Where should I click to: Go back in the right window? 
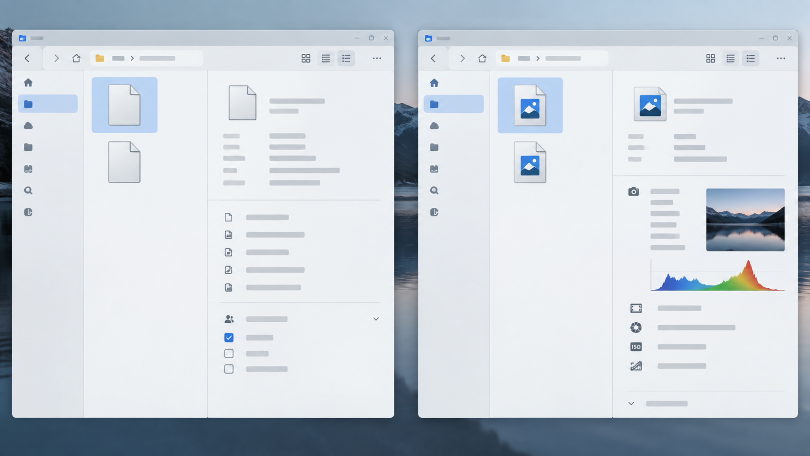click(433, 58)
